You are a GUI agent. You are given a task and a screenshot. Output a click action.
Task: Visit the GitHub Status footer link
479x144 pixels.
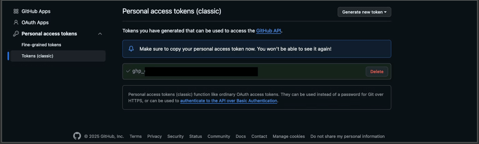click(196, 136)
